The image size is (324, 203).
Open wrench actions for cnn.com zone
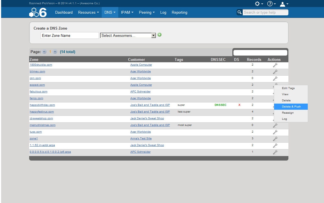click(275, 78)
